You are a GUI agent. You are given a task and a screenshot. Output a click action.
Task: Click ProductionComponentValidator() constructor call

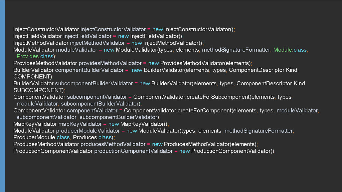pos(233,151)
